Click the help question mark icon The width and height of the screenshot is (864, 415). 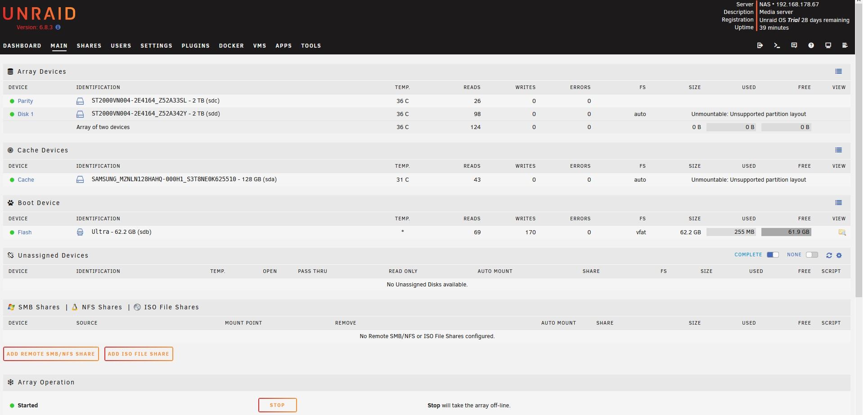811,45
